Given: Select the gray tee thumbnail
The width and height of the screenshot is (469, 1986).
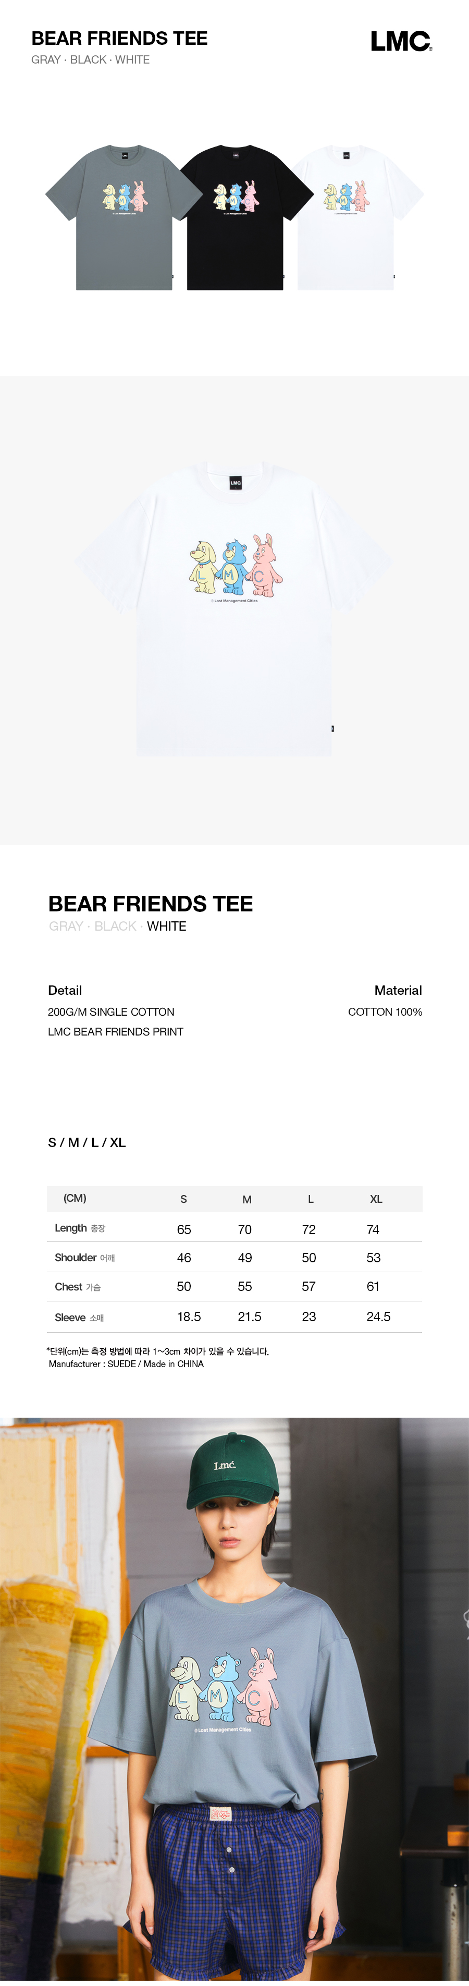Looking at the screenshot, I should pos(123,217).
